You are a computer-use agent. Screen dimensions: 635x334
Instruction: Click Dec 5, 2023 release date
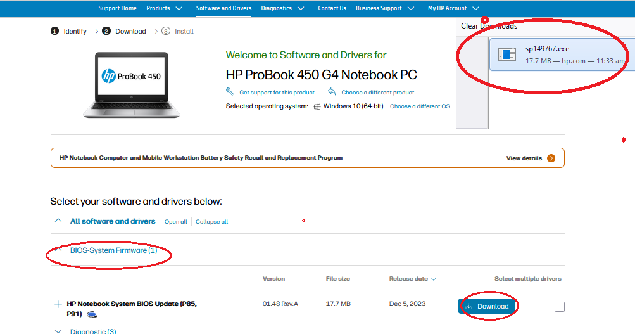pos(408,304)
